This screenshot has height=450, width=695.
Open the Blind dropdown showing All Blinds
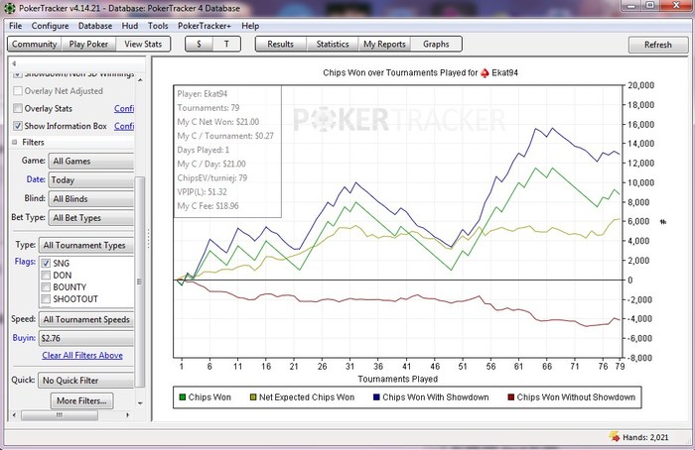pos(91,199)
